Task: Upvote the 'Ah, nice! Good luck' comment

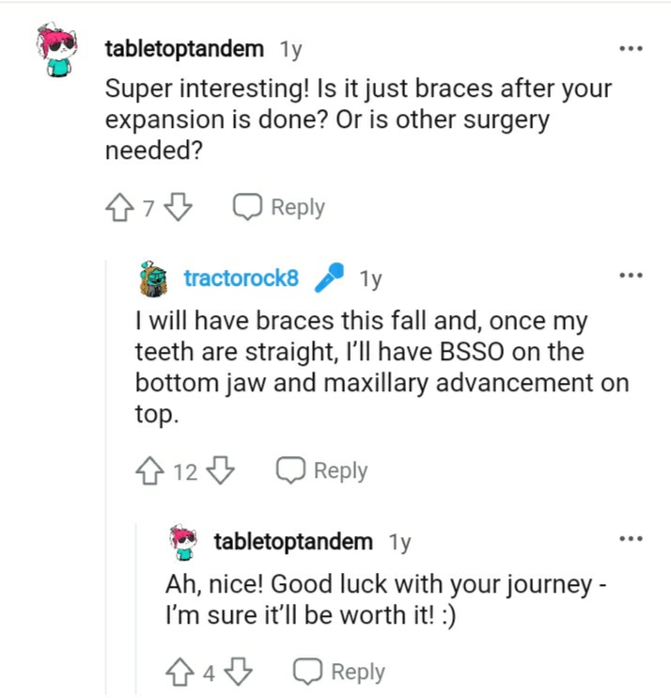Action: pos(179,673)
